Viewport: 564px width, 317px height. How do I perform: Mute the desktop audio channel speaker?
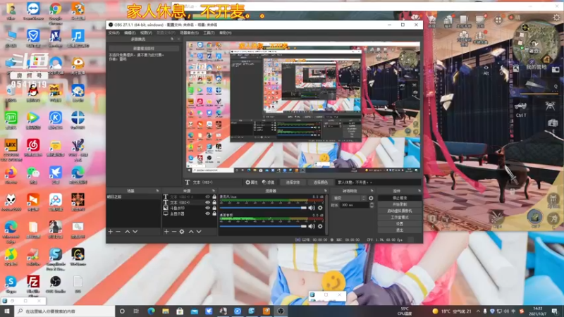click(x=312, y=226)
